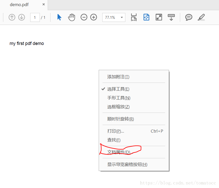Screen dimensions: 219x188
Task: Go to previous page arrow
Action: (12, 17)
